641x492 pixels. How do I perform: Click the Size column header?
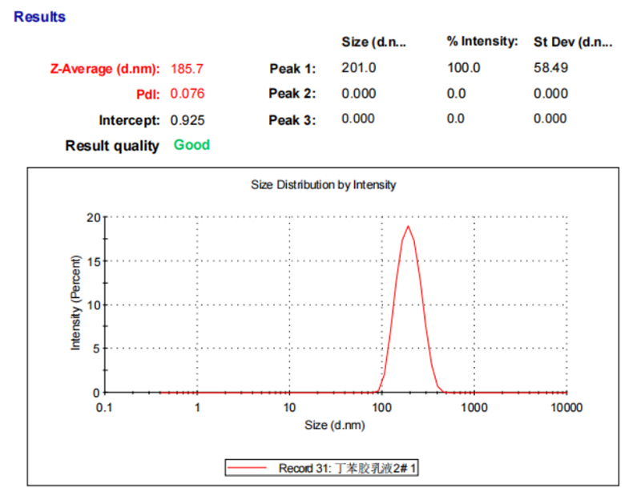click(373, 42)
